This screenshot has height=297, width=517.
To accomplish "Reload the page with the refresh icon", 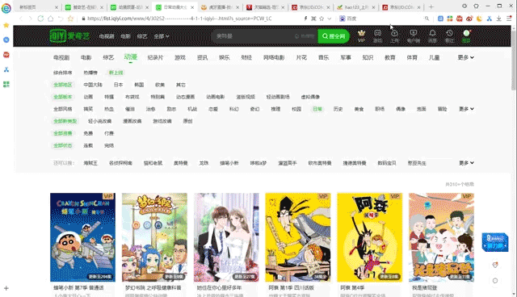I will pyautogui.click(x=40, y=19).
